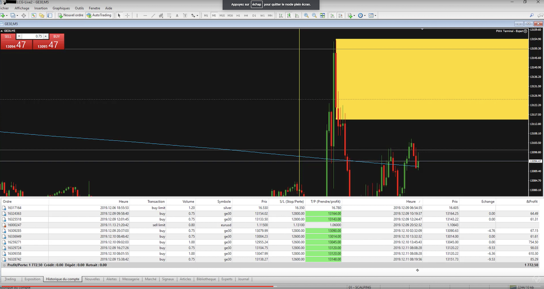Select the cursor arrow tool
This screenshot has height=289, width=544.
coord(119,15)
